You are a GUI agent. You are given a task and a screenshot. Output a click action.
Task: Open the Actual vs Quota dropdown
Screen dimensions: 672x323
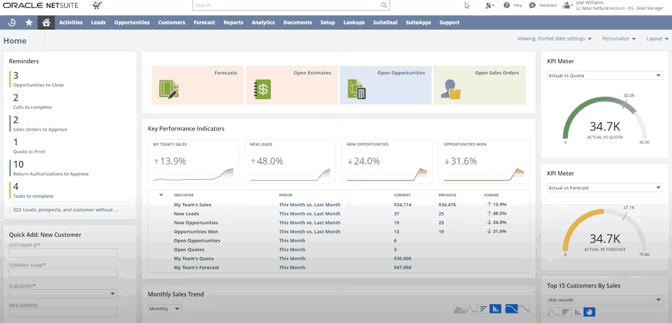click(605, 75)
